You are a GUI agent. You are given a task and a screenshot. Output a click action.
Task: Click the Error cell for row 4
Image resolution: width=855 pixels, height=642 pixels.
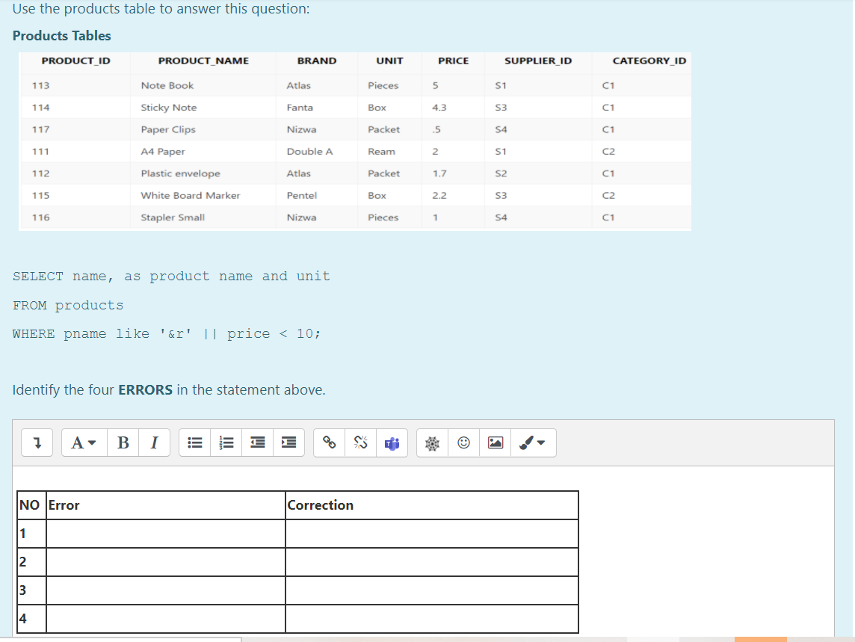[x=166, y=619]
